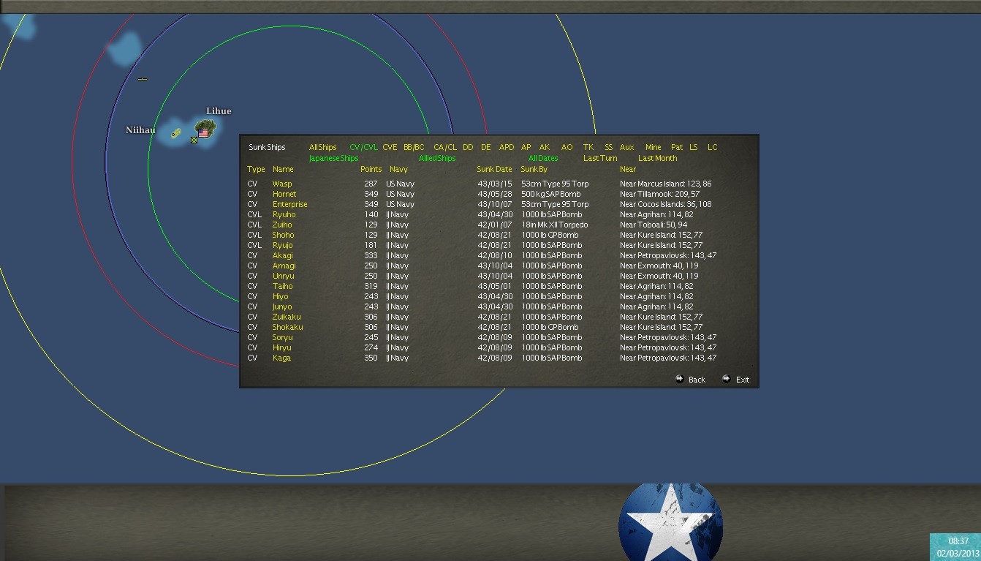Limit list to Last Month

tap(658, 158)
